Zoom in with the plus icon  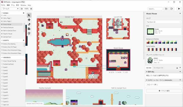(31, 9)
